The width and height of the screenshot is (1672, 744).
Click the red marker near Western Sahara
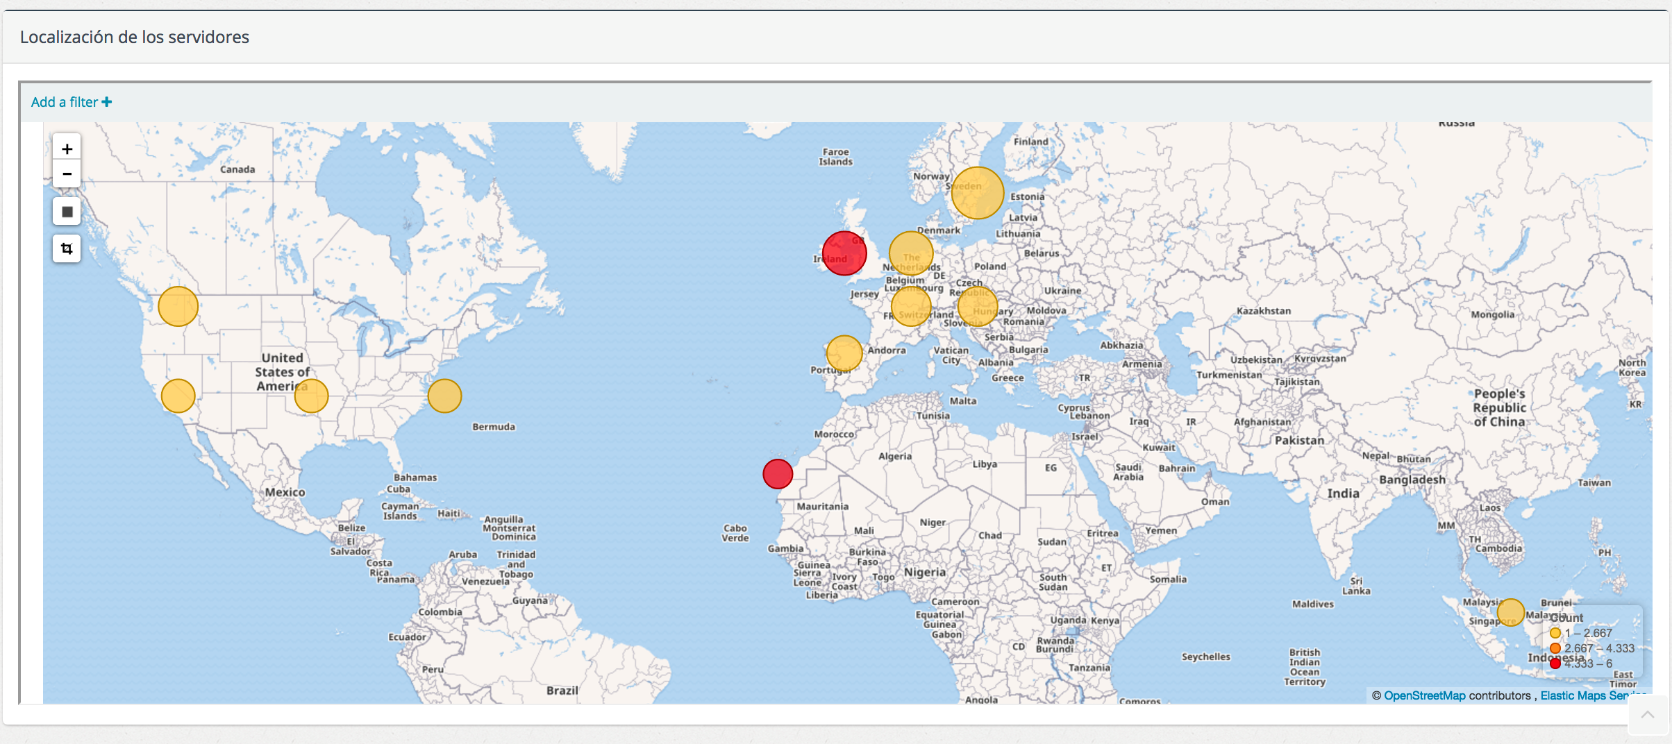[778, 474]
